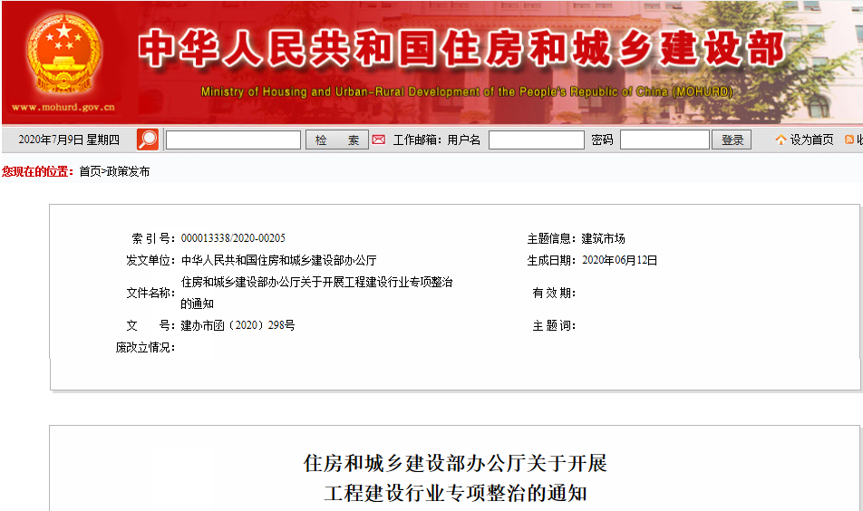Click the 设为首页 link text

811,140
